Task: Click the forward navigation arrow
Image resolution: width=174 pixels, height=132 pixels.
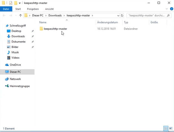Action: click(11, 16)
